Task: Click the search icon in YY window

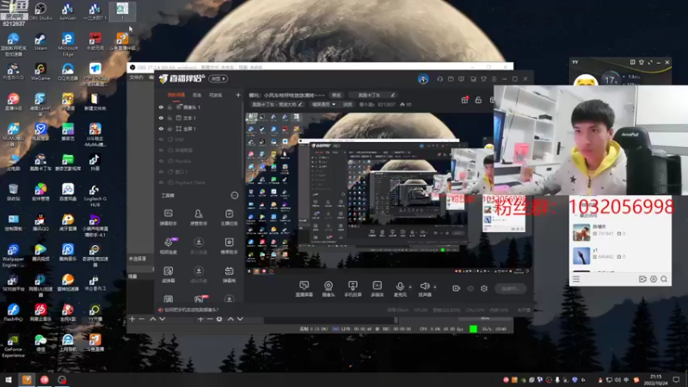Action: click(x=664, y=279)
